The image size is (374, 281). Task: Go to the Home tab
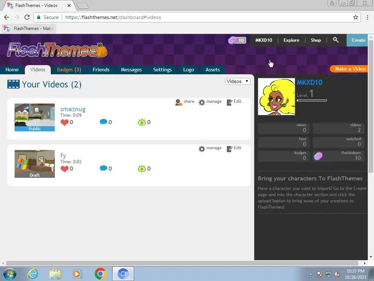[x=12, y=70]
